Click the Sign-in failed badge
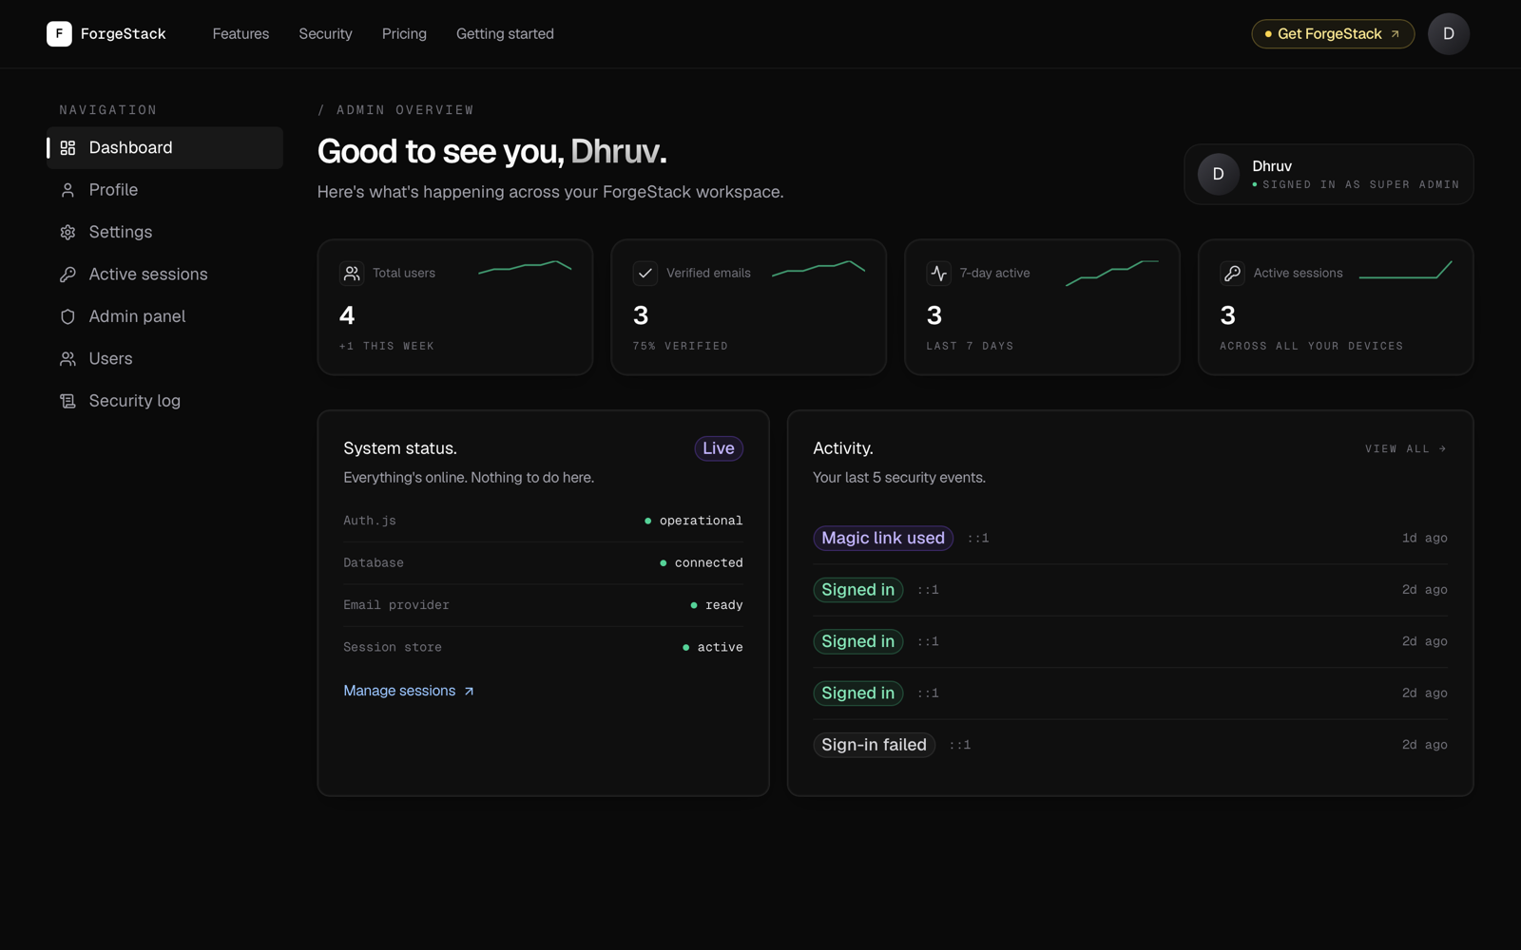 click(874, 746)
